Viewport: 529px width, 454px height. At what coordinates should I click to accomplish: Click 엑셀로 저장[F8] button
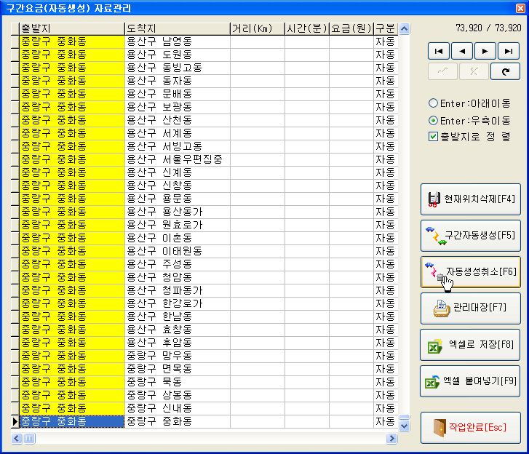tap(470, 345)
